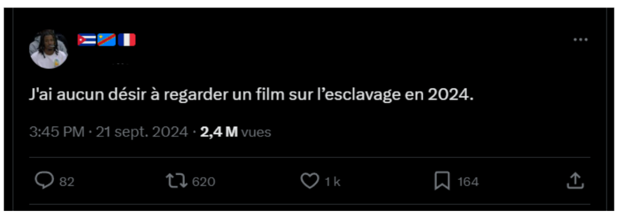The image size is (617, 218).
Task: Click the 21 sept. 2024 date
Action: tap(142, 133)
